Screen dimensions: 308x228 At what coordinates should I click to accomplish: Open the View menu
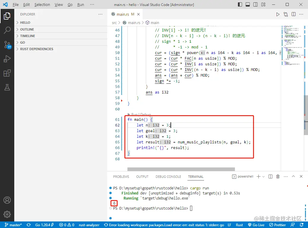(x=59, y=4)
